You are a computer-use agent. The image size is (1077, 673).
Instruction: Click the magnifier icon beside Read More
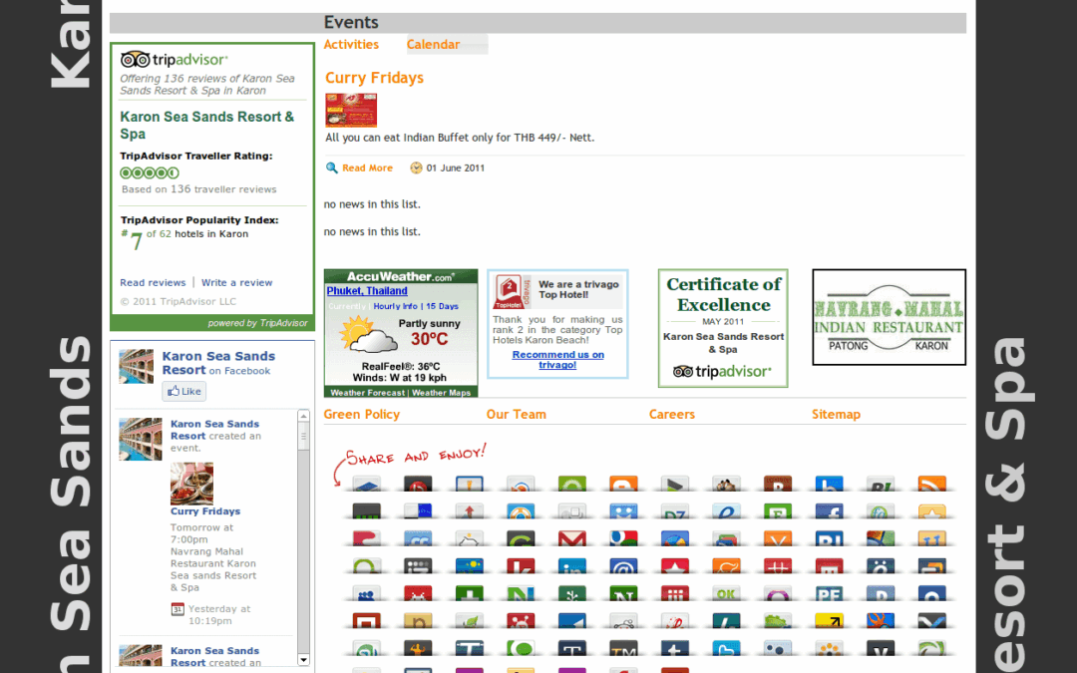pos(332,168)
